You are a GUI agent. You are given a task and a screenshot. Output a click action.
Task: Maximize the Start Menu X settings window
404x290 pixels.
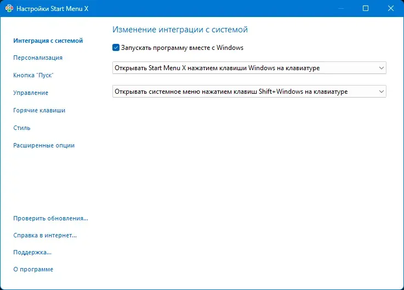365,9
